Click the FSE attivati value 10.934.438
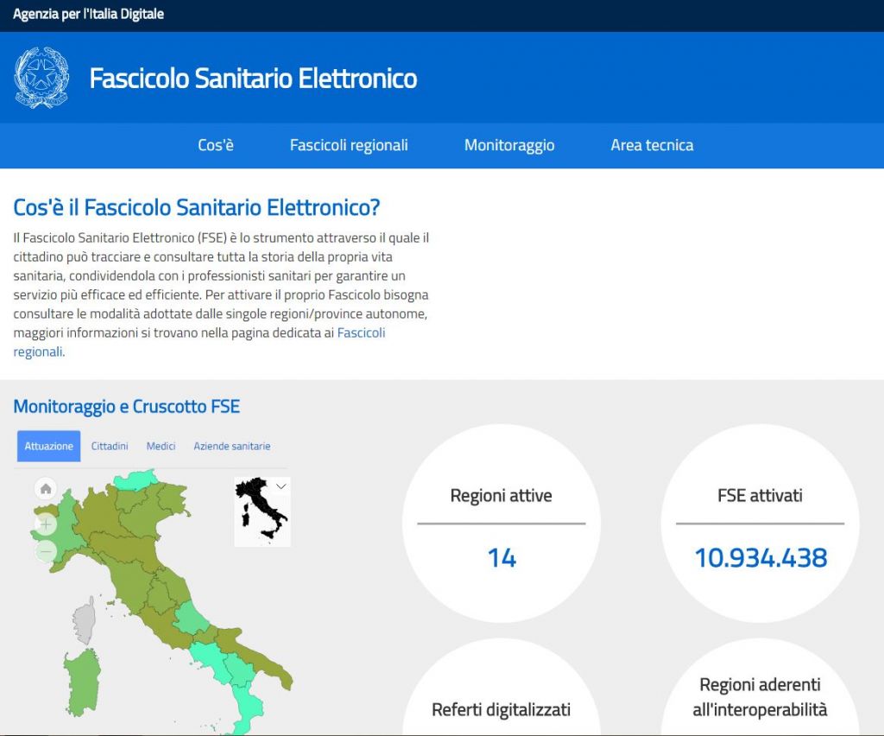The image size is (884, 736). coord(761,558)
